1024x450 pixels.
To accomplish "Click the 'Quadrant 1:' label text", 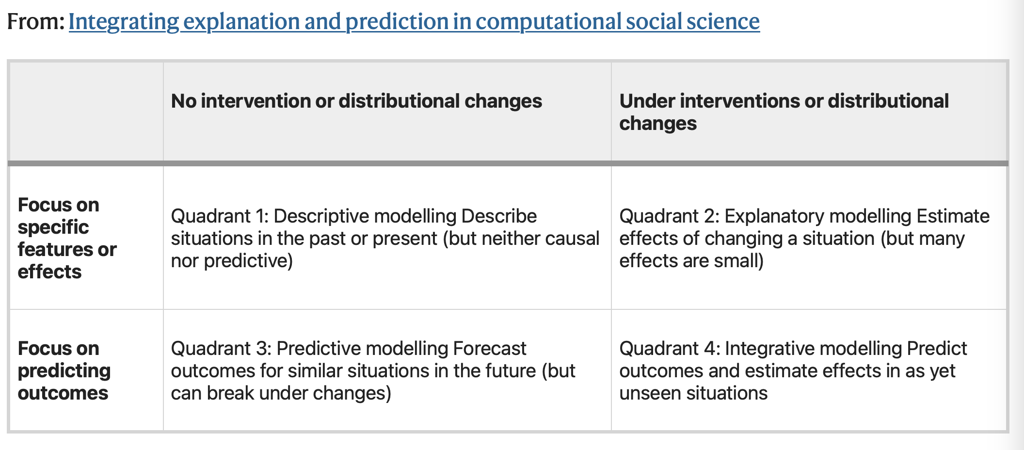I will (x=220, y=216).
